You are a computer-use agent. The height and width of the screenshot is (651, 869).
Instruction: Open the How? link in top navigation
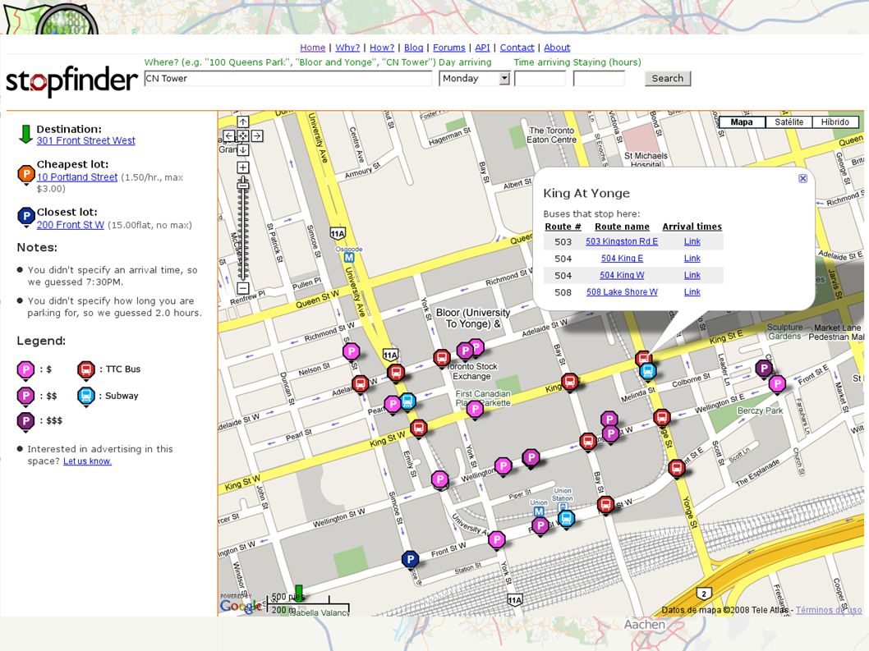pyautogui.click(x=382, y=48)
